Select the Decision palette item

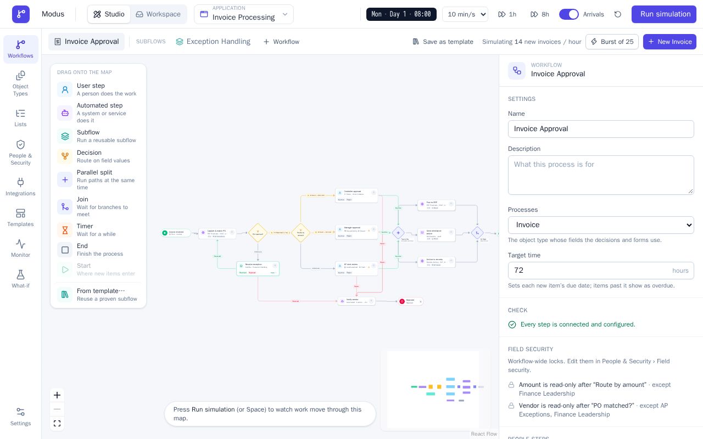(98, 156)
